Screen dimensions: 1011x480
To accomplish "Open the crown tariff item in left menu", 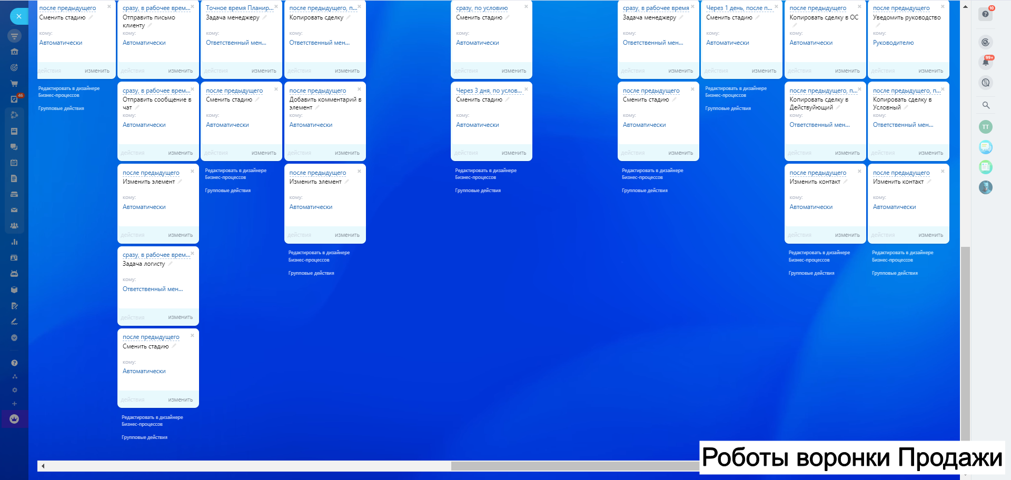I will [x=14, y=419].
